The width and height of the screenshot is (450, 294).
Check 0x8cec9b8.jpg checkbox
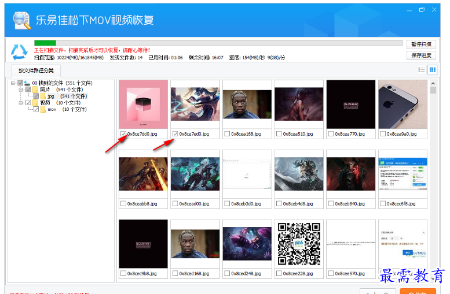pos(123,273)
